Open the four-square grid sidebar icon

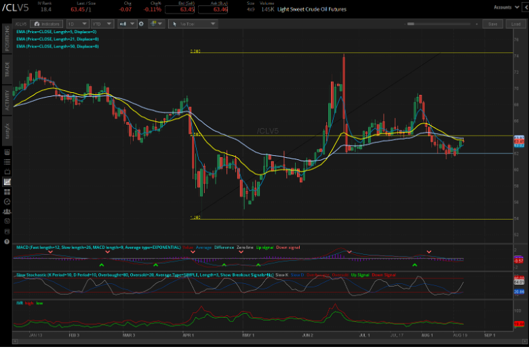click(7, 192)
